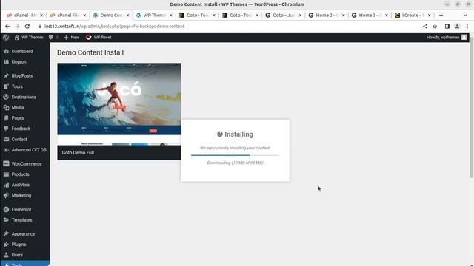The height and width of the screenshot is (266, 474).
Task: Open Advanced CF7 DB icon
Action: click(6, 150)
